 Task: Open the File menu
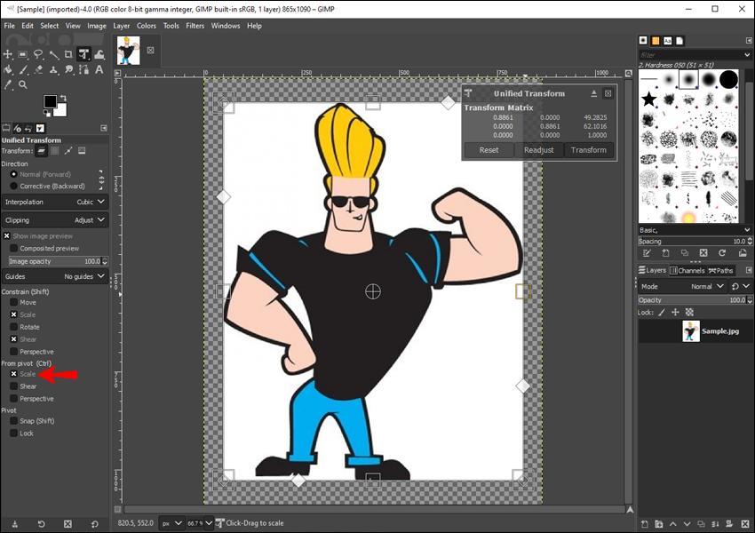[x=10, y=26]
